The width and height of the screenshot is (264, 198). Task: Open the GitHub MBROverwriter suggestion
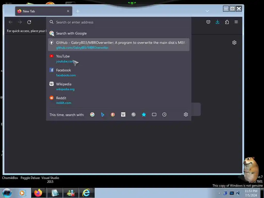(119, 45)
